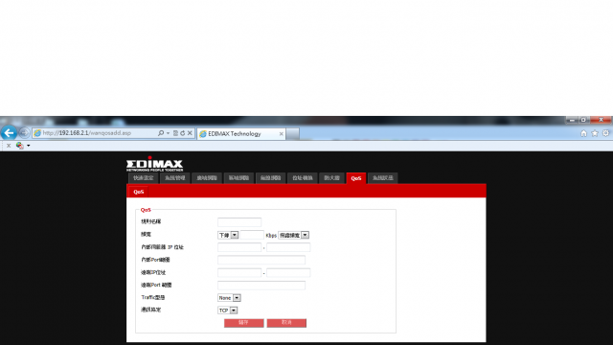Click the search magnifier in address bar
613x345 pixels.
(161, 133)
